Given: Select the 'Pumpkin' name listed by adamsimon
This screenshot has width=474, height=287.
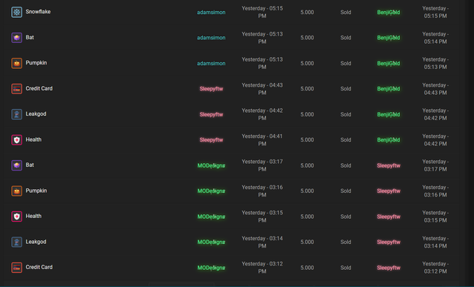Looking at the screenshot, I should [x=36, y=63].
